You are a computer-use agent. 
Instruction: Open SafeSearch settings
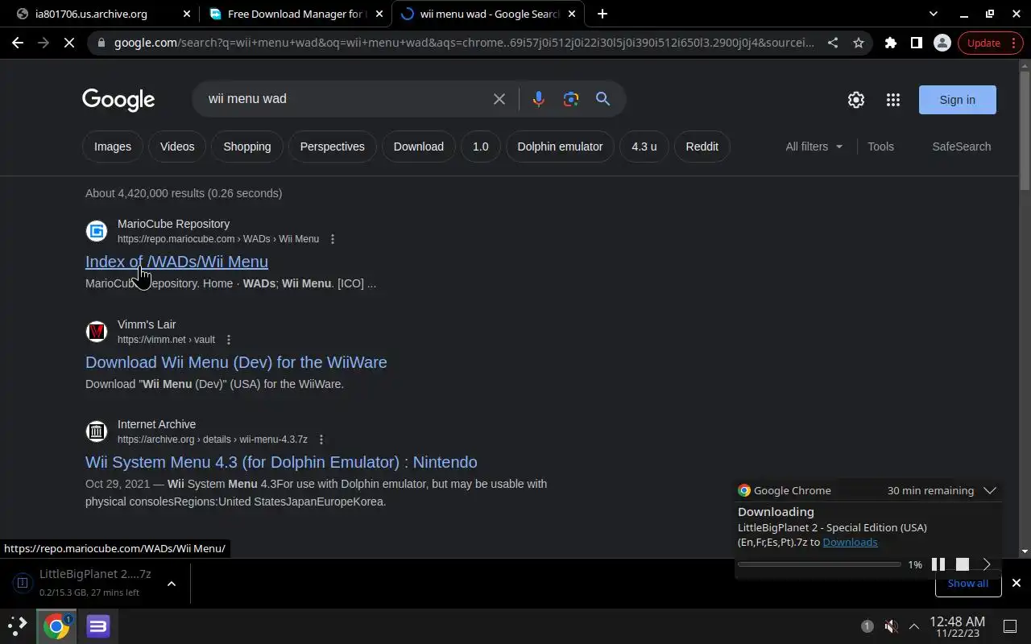[962, 147]
